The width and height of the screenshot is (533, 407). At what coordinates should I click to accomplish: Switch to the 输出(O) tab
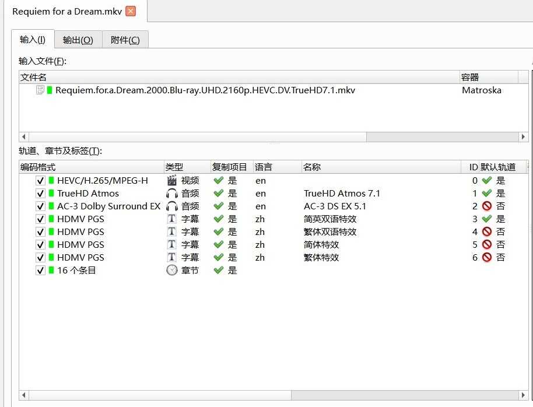coord(78,39)
